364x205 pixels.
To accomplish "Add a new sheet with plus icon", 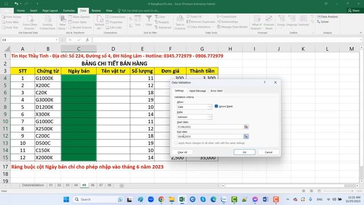I will tap(122, 186).
